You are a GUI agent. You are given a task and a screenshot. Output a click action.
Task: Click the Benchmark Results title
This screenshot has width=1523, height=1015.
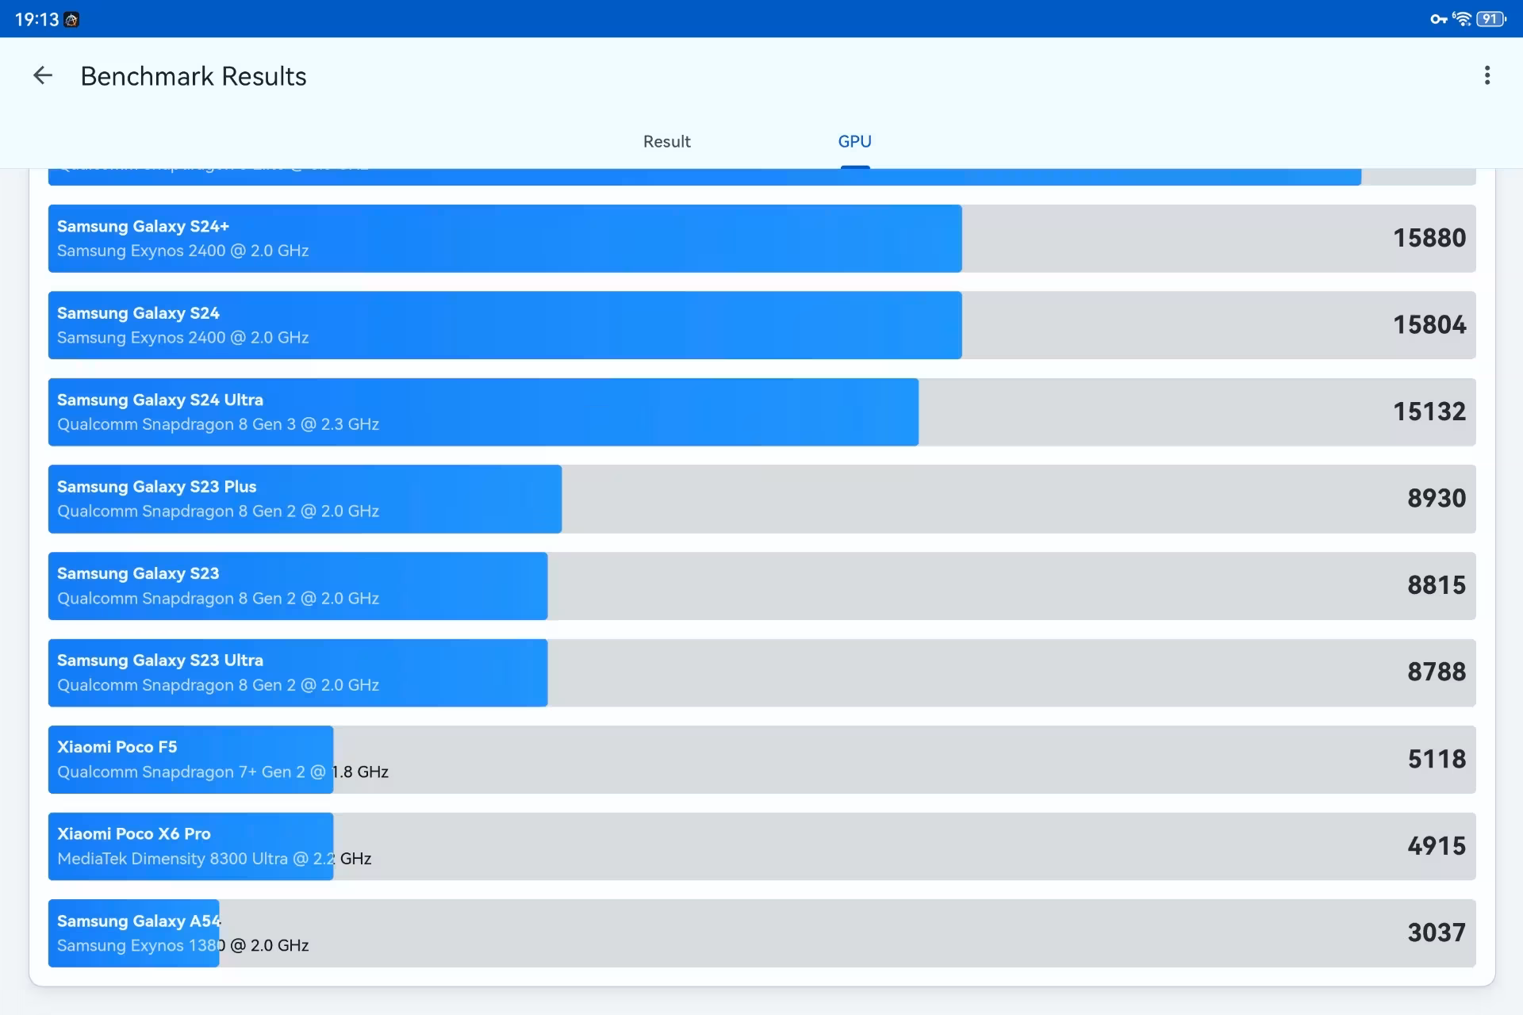tap(194, 76)
